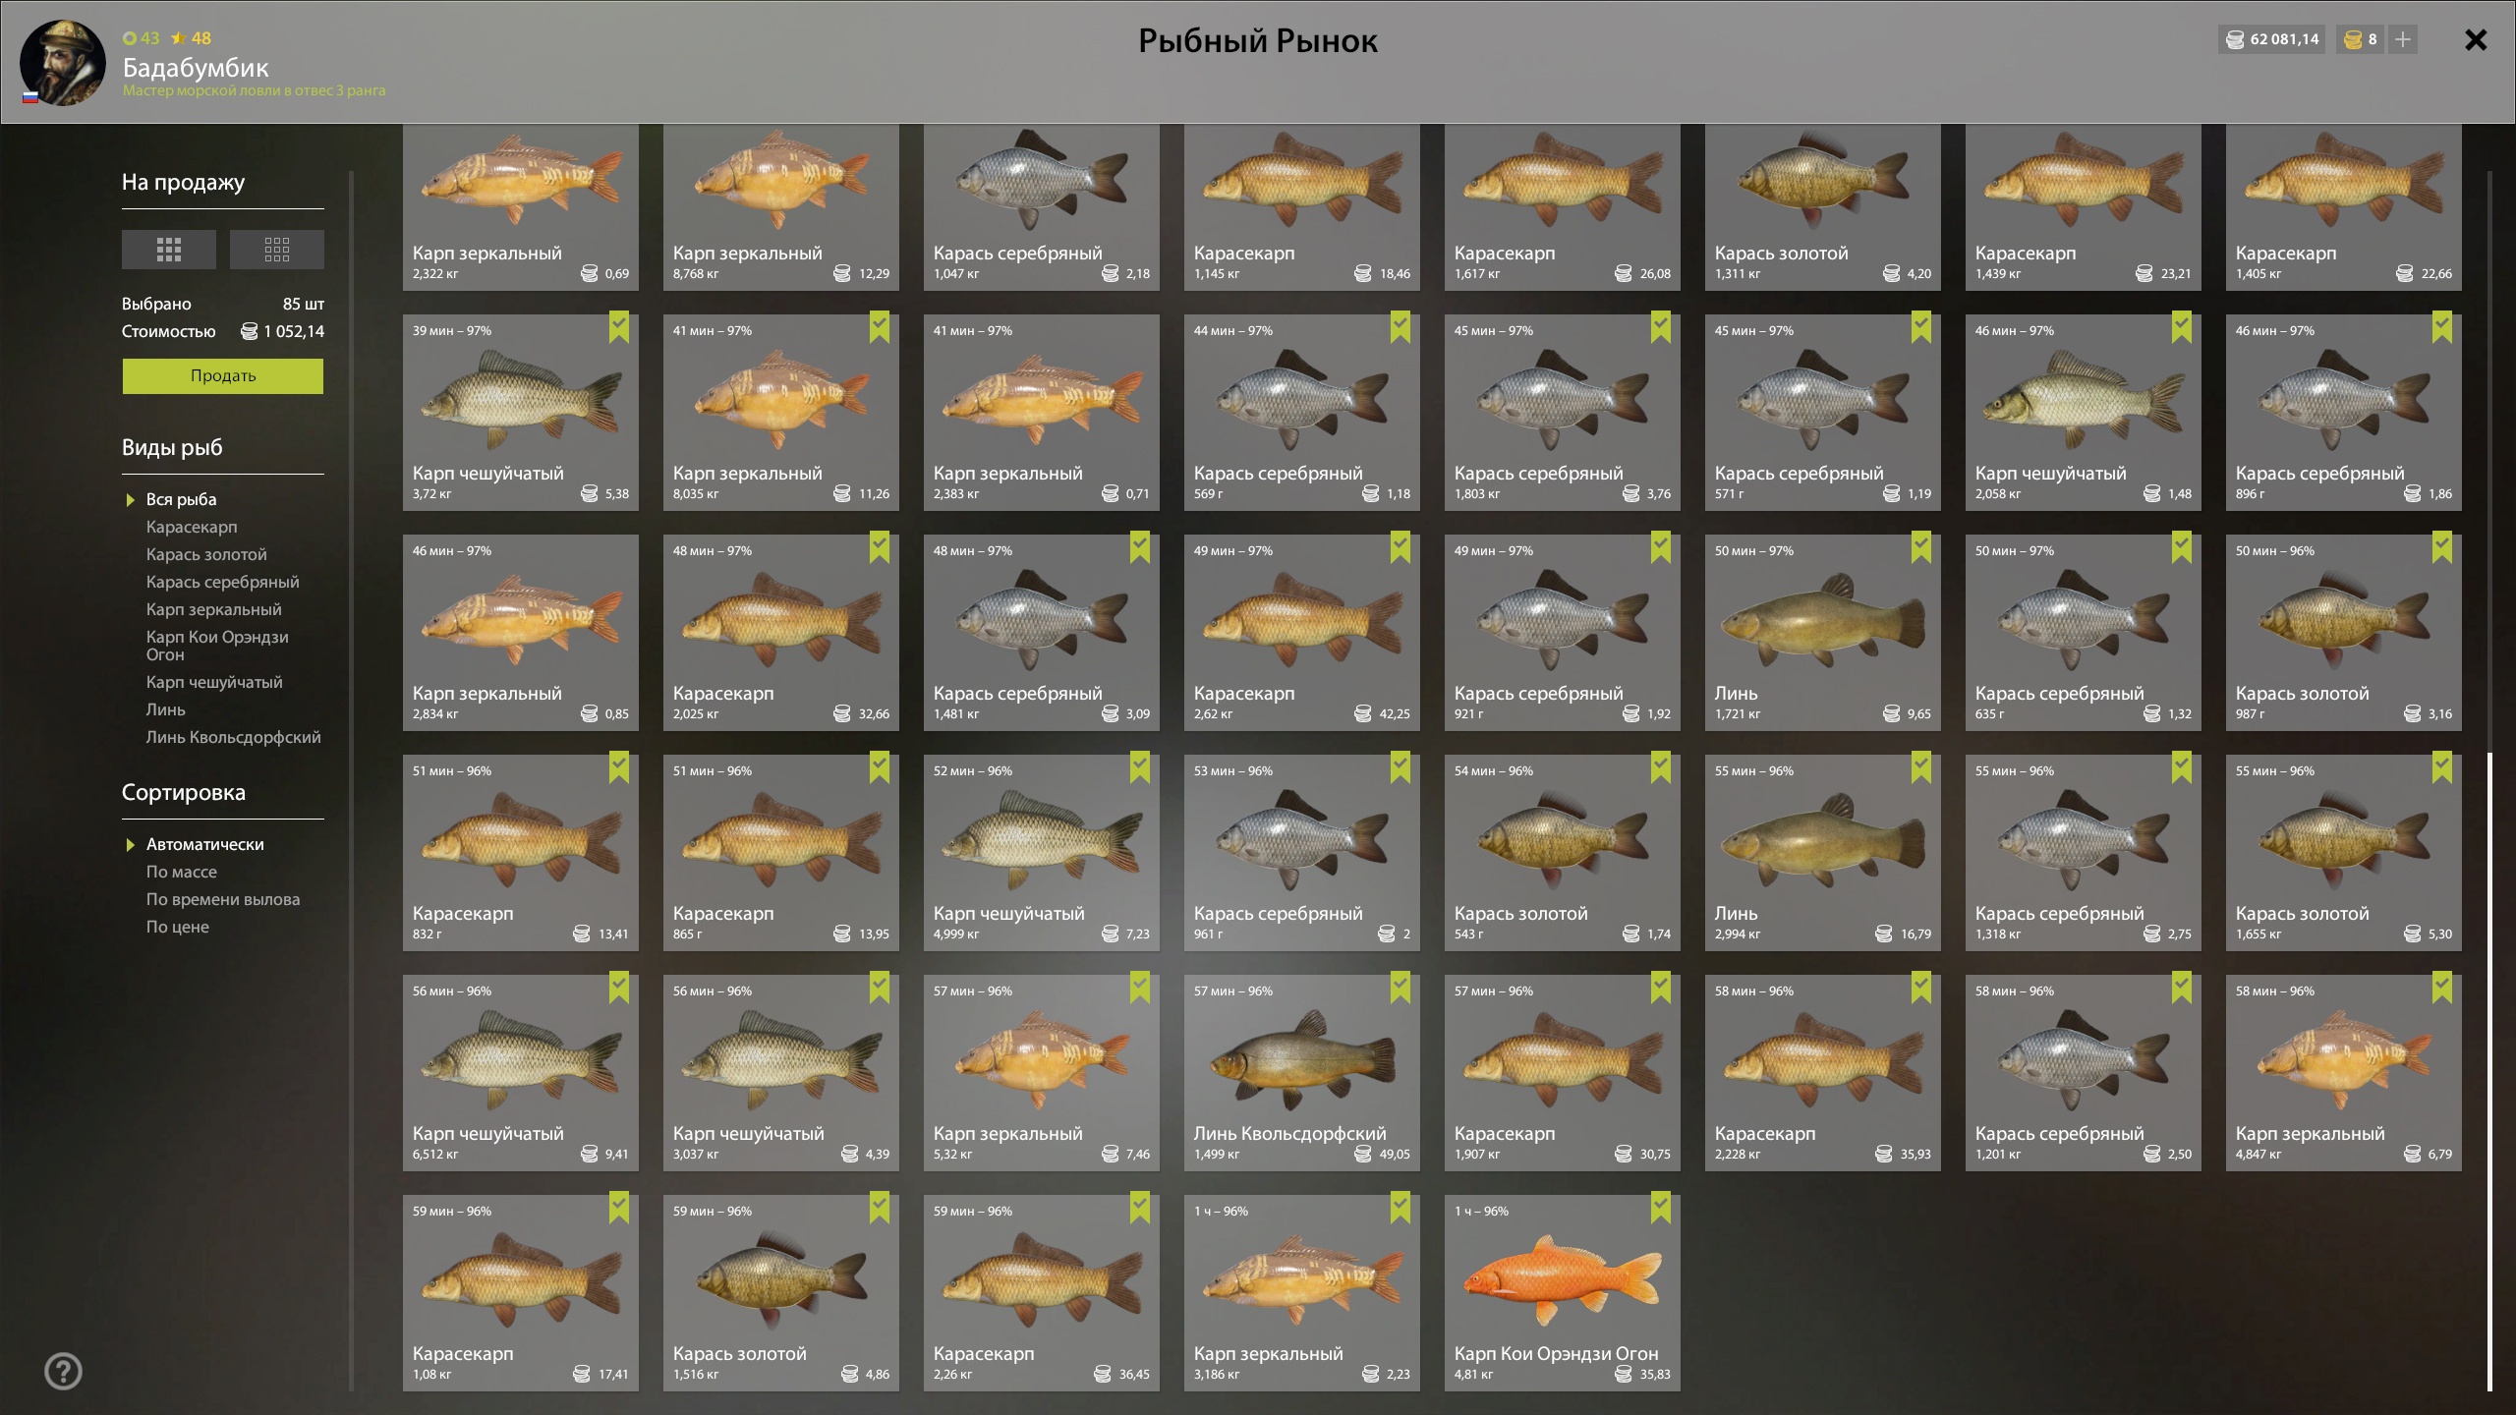Sort fish По цене

[178, 927]
